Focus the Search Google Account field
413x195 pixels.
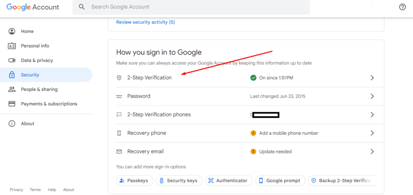click(191, 7)
